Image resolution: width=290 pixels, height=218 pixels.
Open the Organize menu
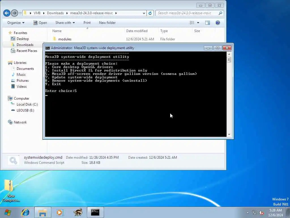(16, 23)
